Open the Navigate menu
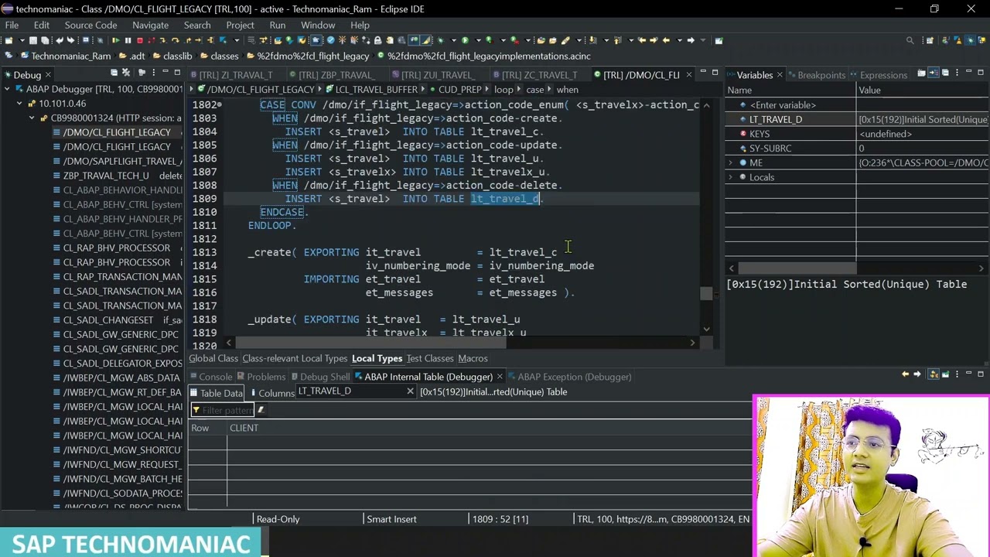Viewport: 990px width, 557px height. [x=150, y=25]
